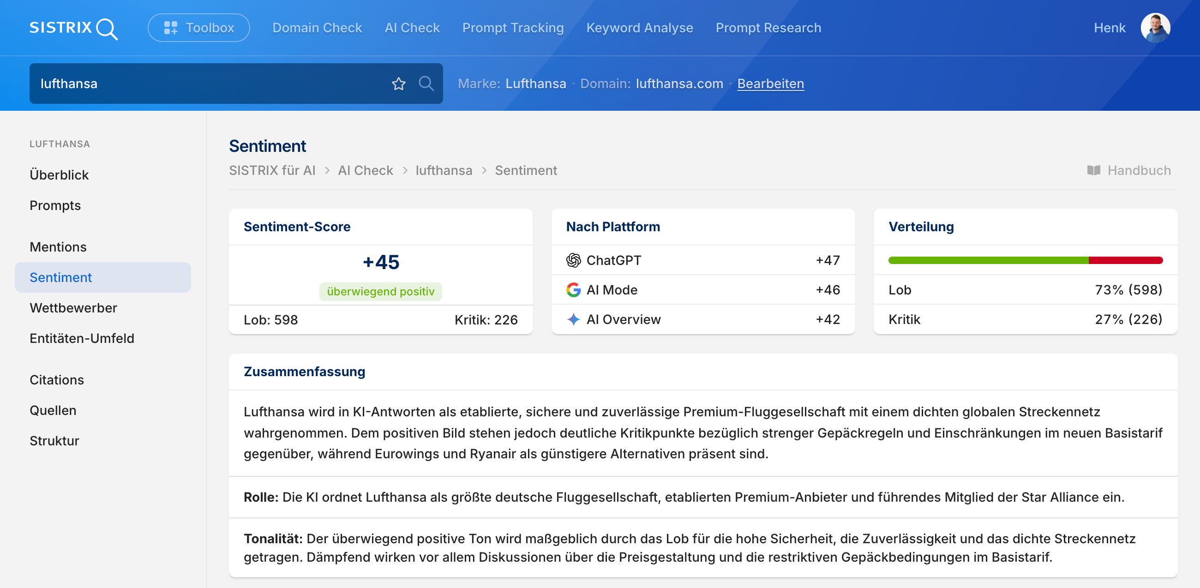Click the AI Overview sparkle icon
This screenshot has width=1200, height=588.
coord(573,320)
